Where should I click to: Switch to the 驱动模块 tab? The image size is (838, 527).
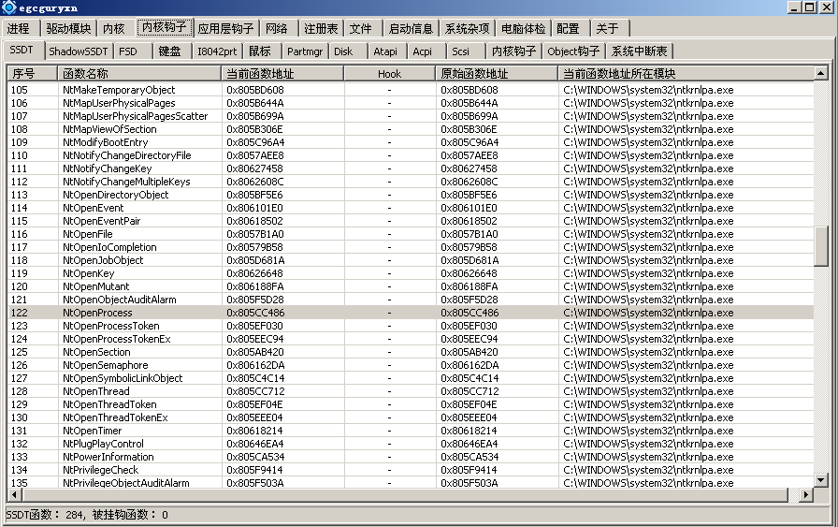click(69, 29)
